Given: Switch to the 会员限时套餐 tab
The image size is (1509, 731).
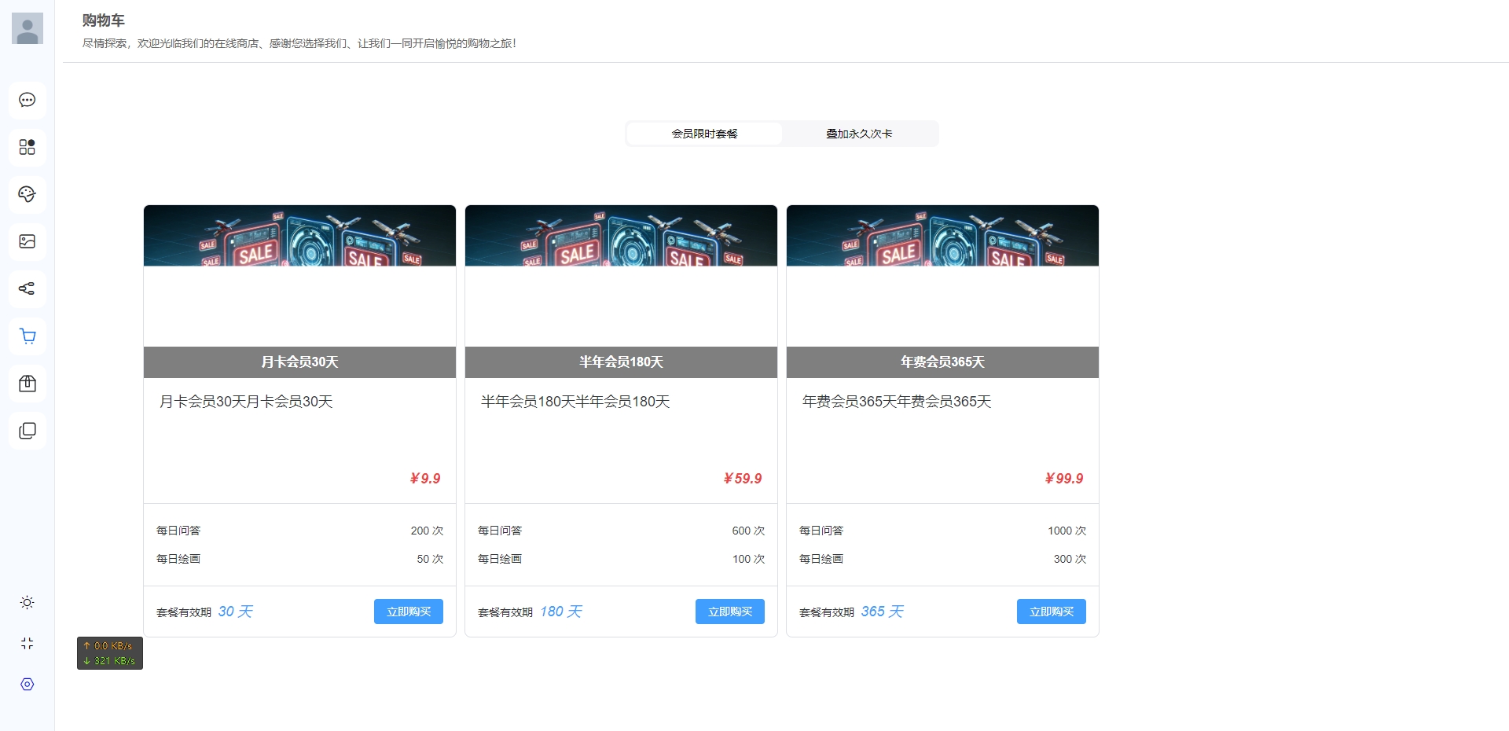Looking at the screenshot, I should coord(704,134).
